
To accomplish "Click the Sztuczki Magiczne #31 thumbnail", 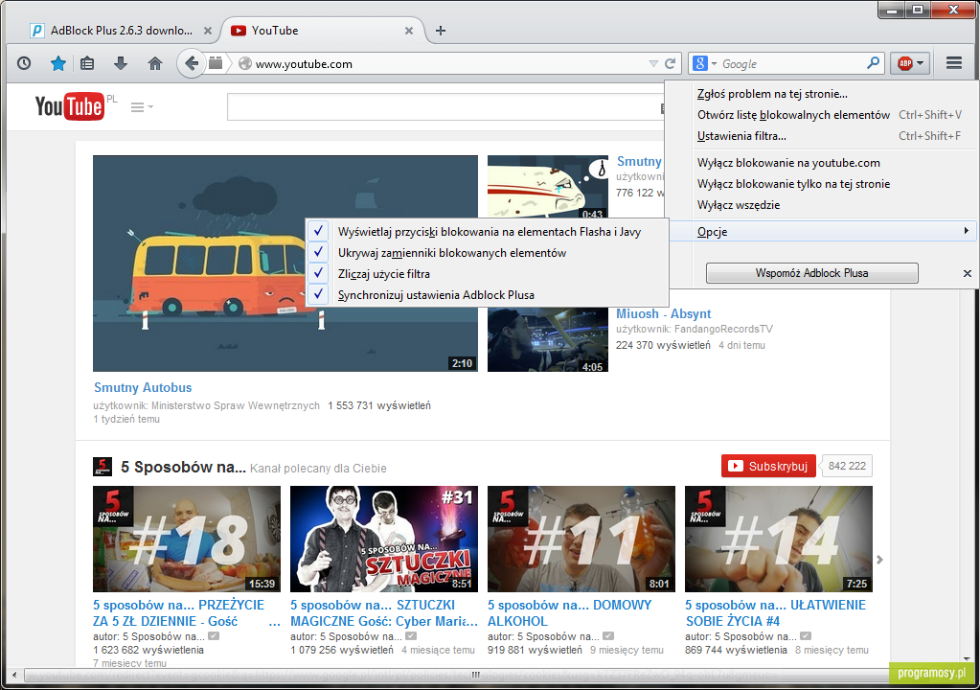I will coord(384,539).
